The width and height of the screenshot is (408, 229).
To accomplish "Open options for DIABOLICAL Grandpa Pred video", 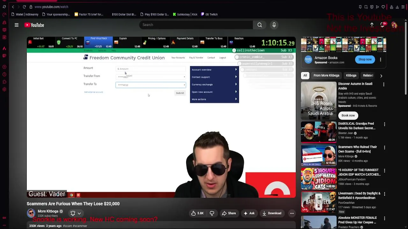I will coord(384,124).
